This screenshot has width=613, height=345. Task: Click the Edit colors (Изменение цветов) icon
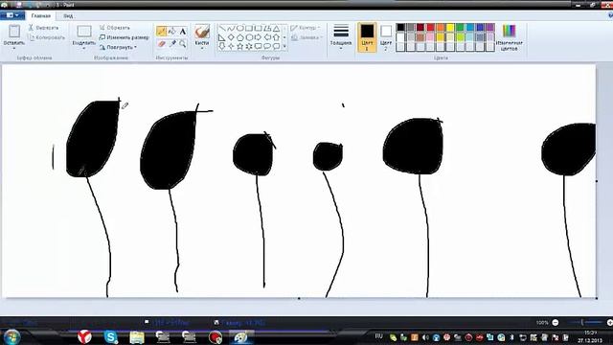pos(509,31)
